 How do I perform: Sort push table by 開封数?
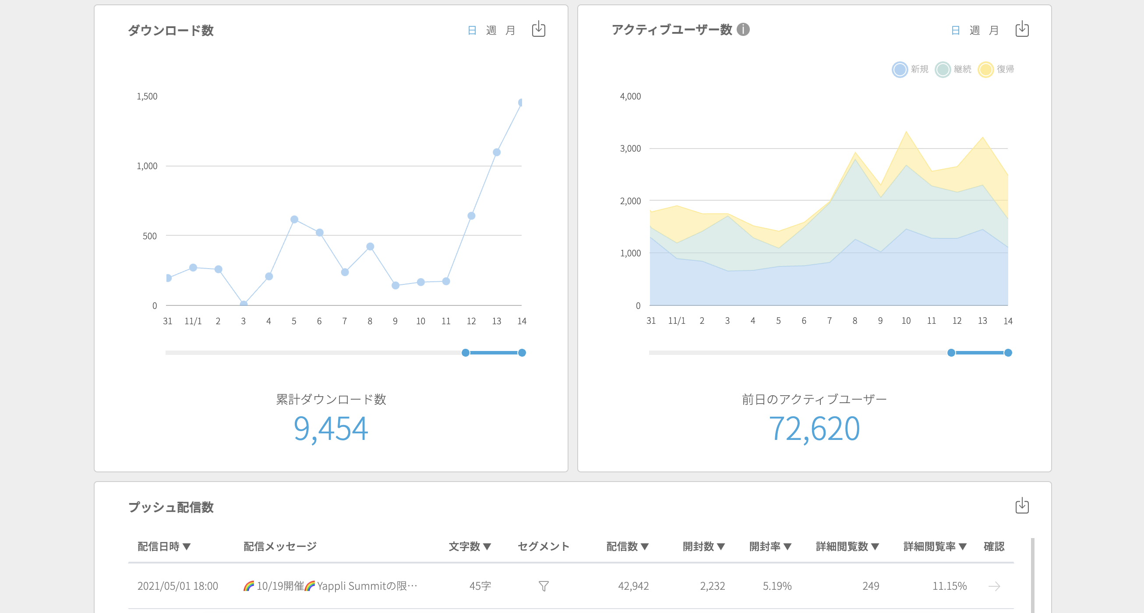point(704,546)
